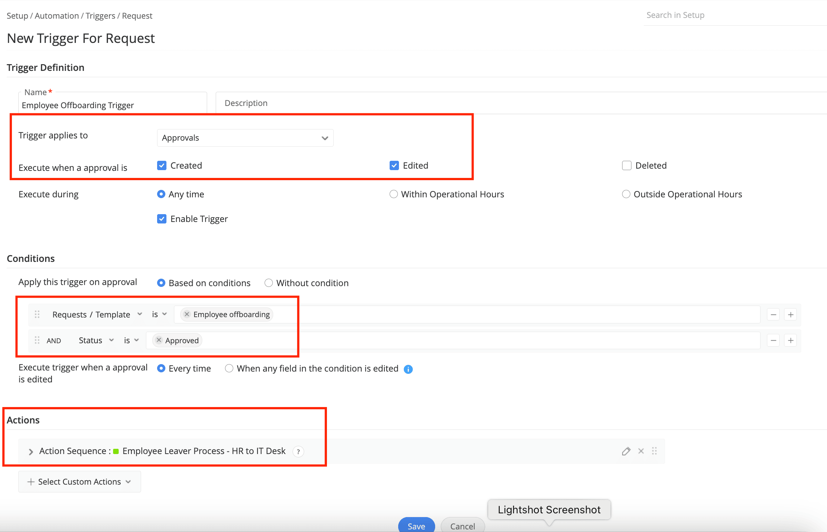The image size is (827, 532).
Task: Select the Without condition radio option
Action: tap(269, 283)
